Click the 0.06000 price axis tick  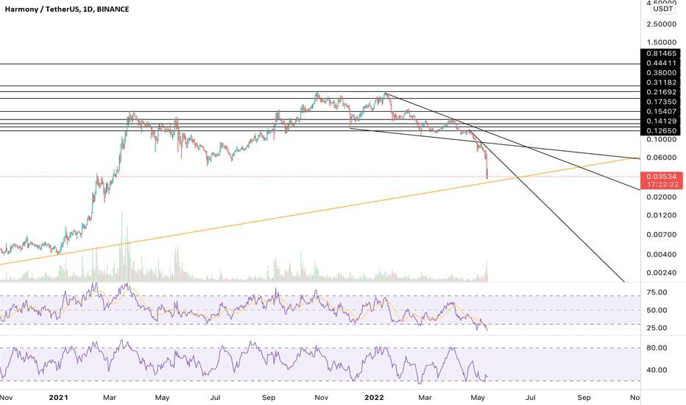tap(661, 158)
